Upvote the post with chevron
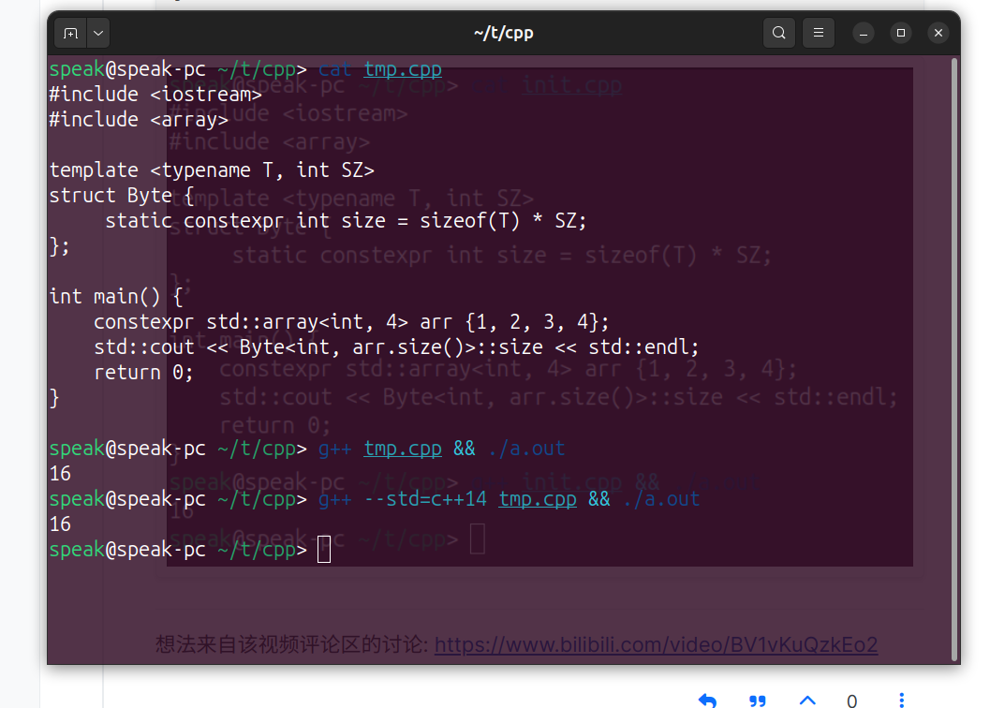990x708 pixels. (x=806, y=700)
